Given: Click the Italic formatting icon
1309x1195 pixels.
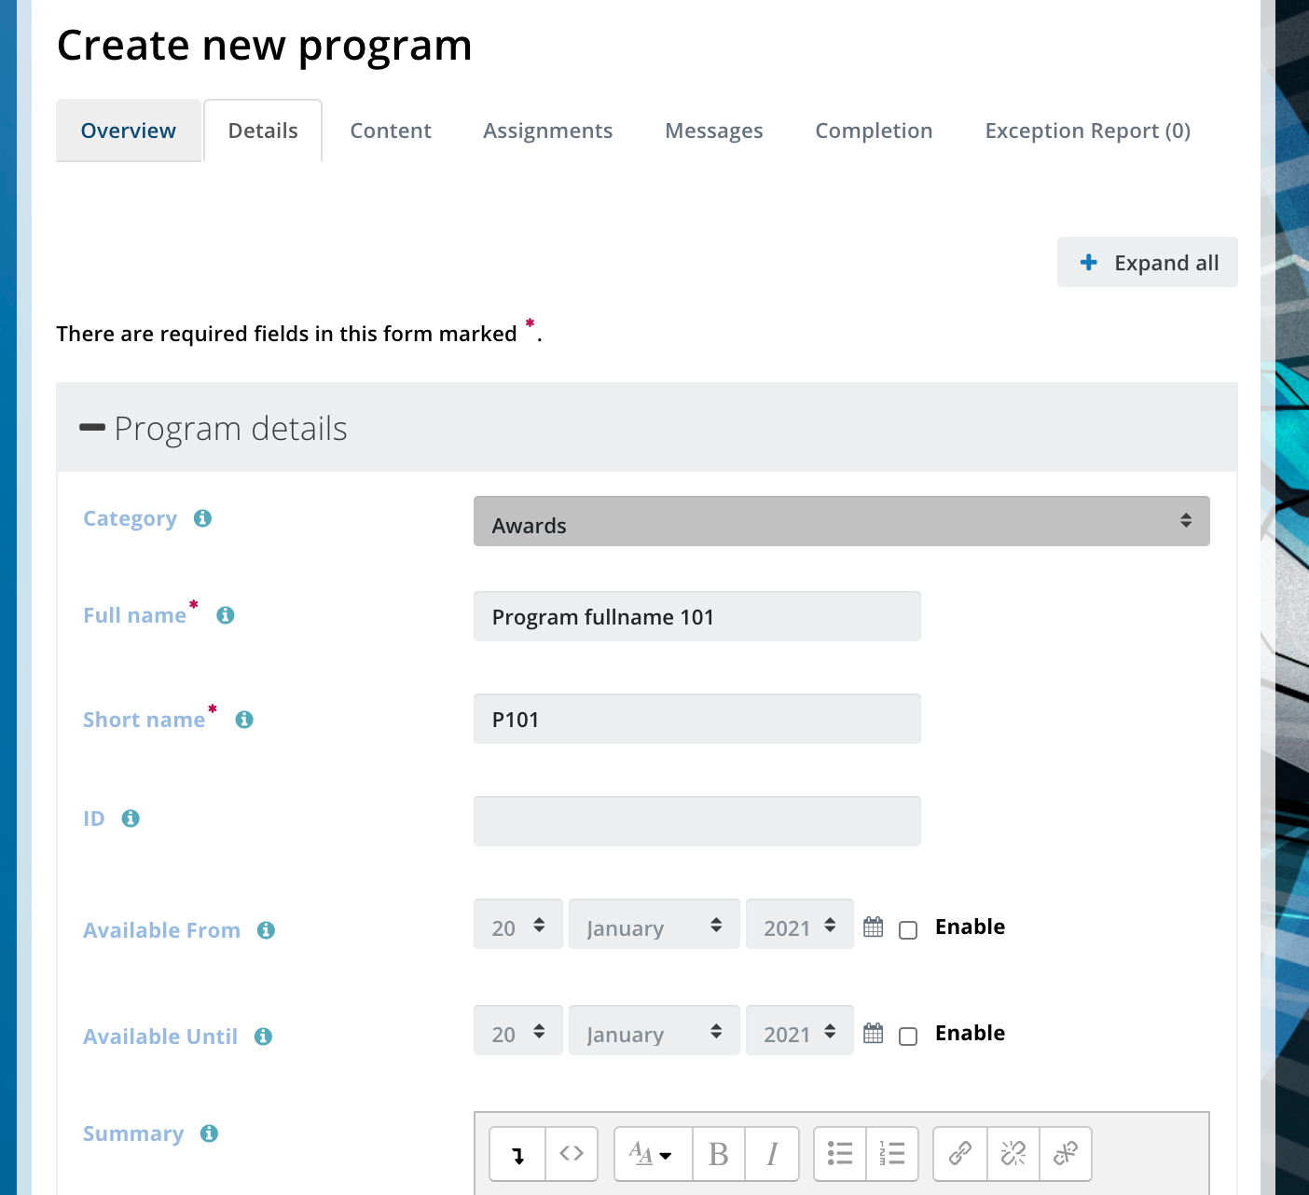Looking at the screenshot, I should 772,1154.
